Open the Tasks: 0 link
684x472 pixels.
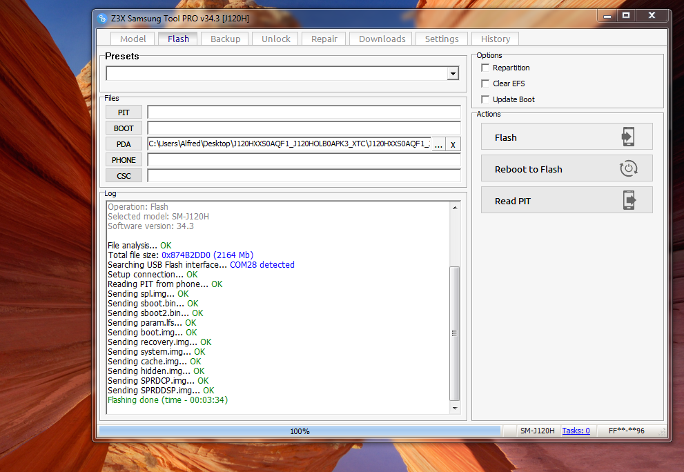point(576,431)
